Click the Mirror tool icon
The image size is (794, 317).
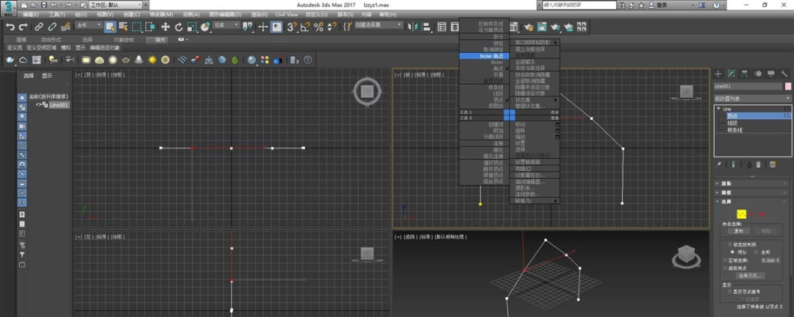pyautogui.click(x=412, y=26)
